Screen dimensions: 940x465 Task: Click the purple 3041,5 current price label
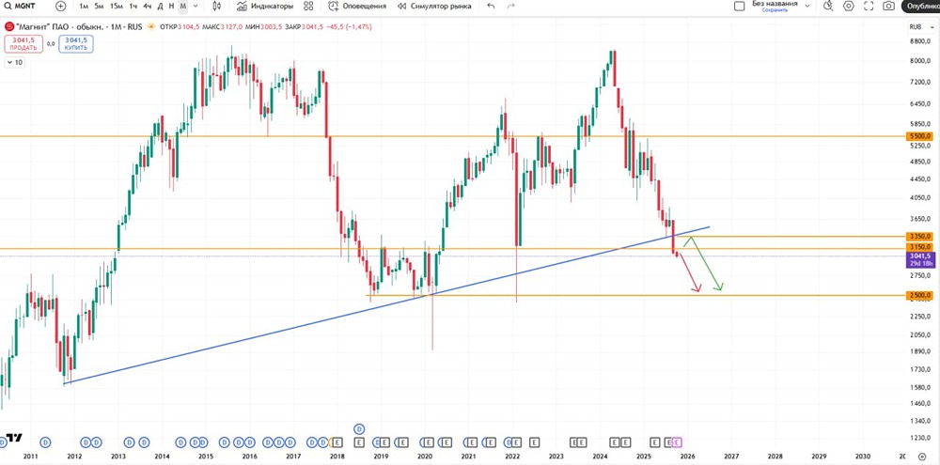point(921,259)
